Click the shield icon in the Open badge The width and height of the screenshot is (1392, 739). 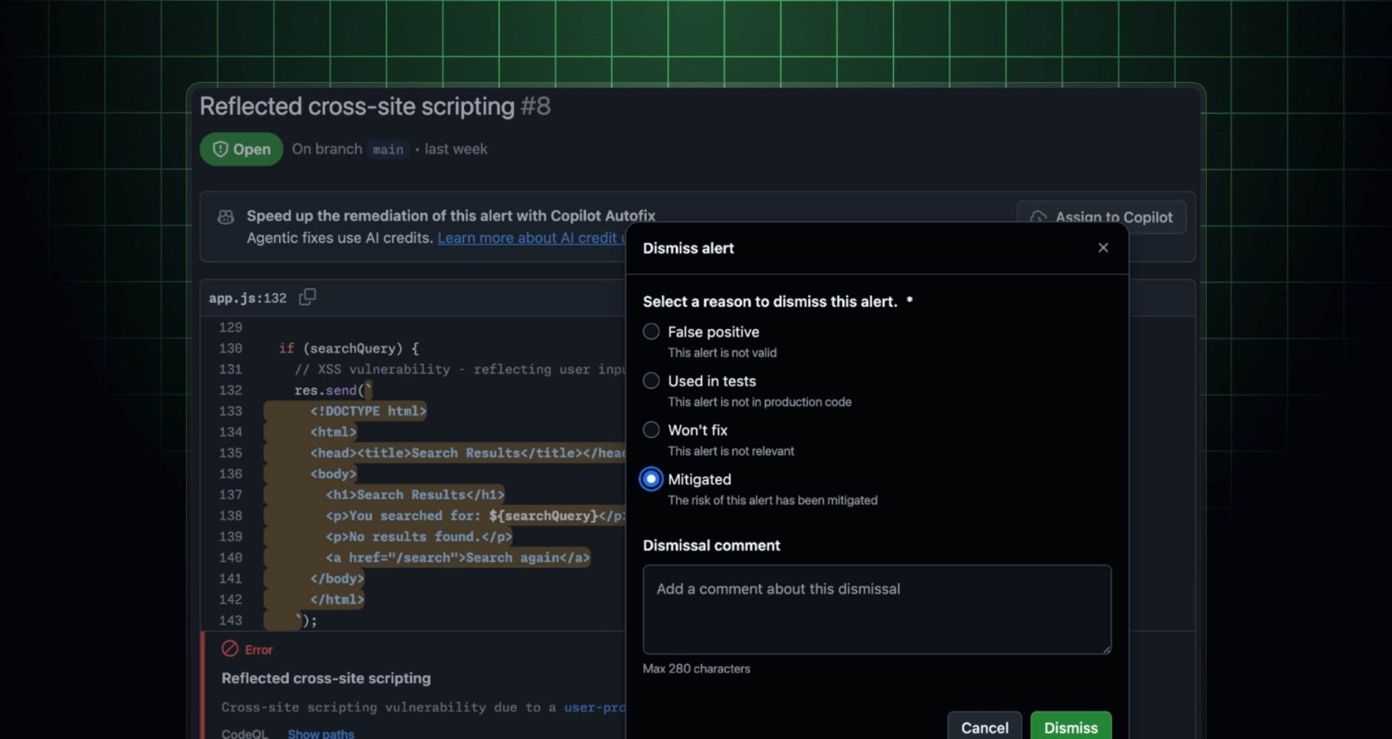pyautogui.click(x=220, y=149)
